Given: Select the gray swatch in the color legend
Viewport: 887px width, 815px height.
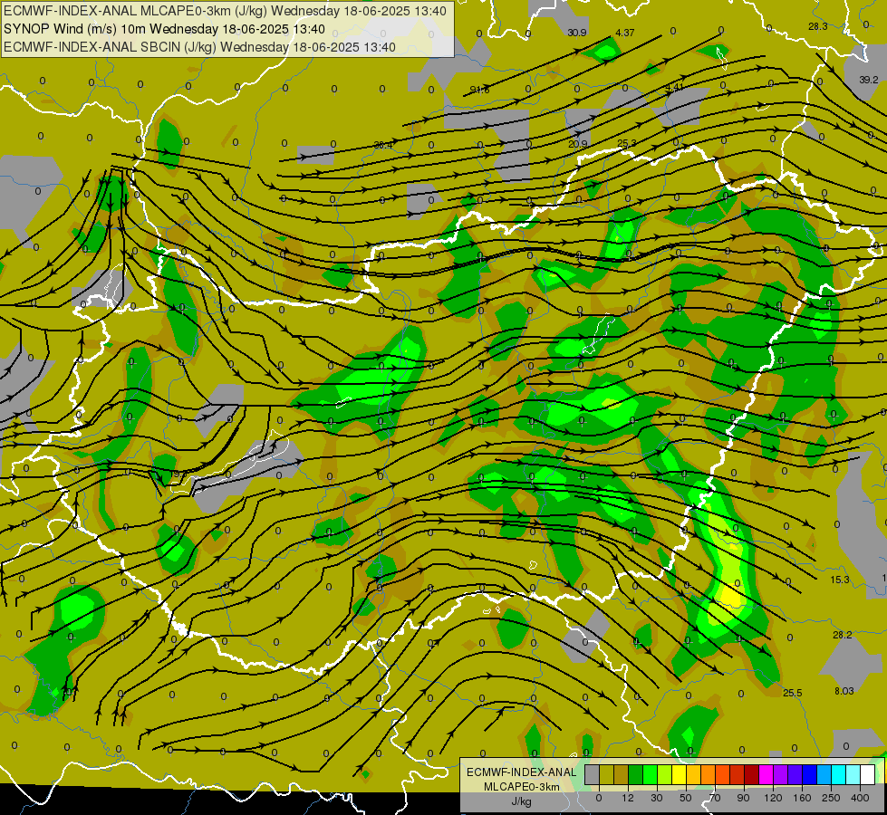Looking at the screenshot, I should coord(593,774).
